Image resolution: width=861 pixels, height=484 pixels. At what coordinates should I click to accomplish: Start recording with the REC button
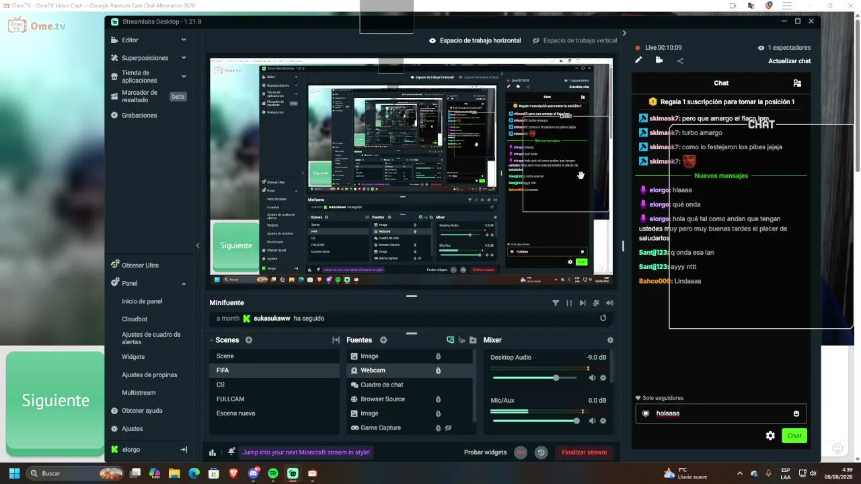[520, 452]
